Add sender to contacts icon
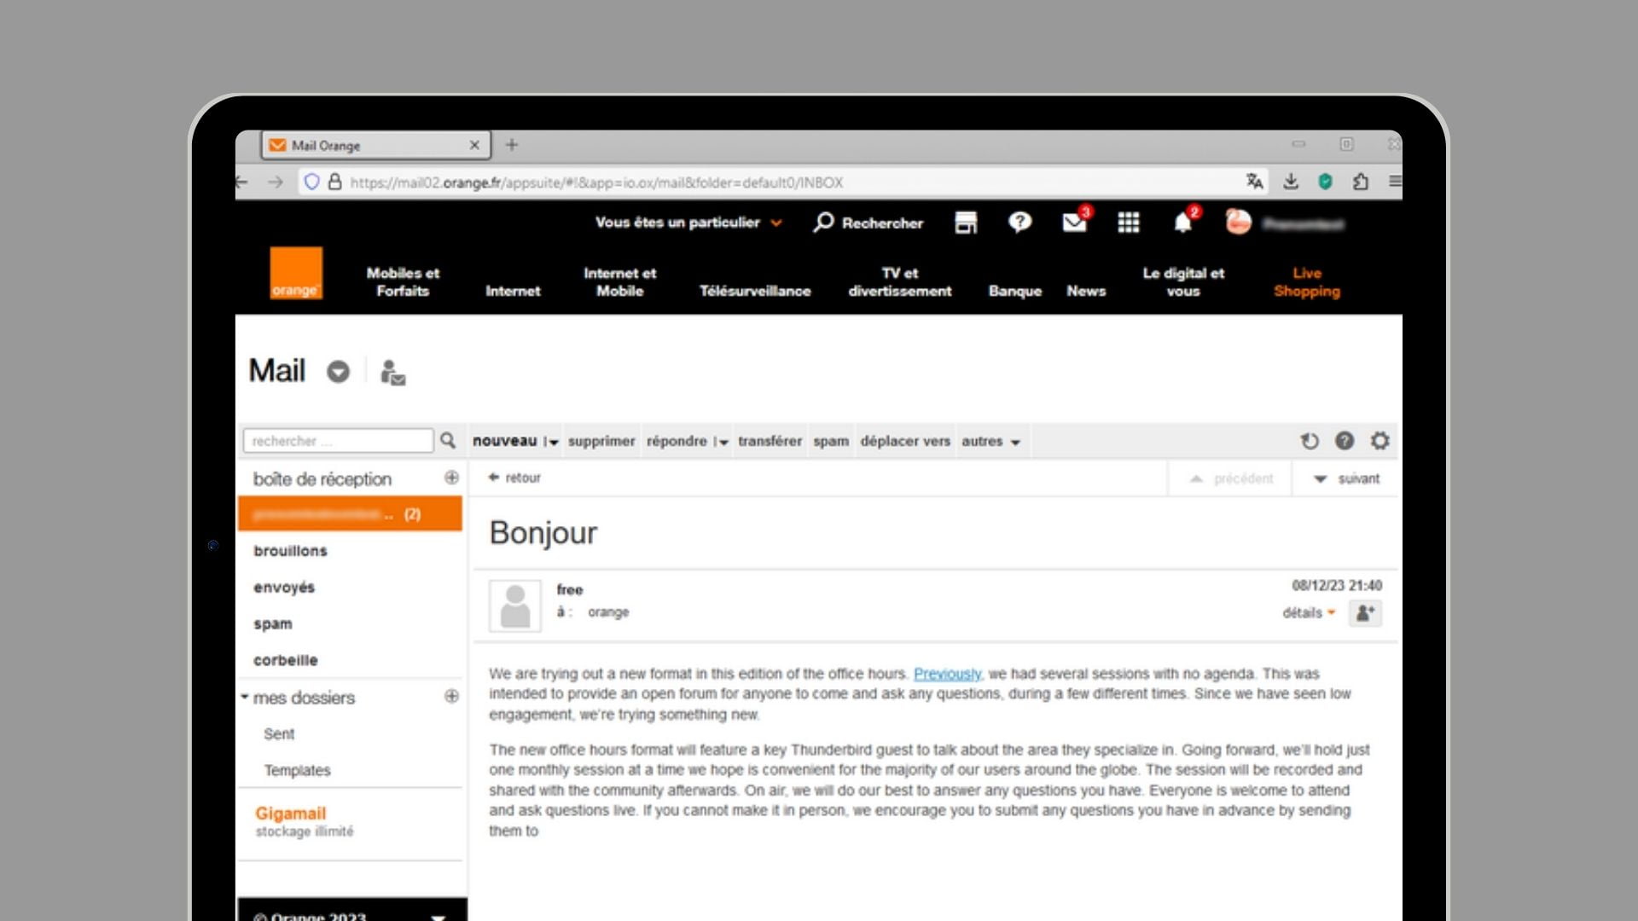Image resolution: width=1638 pixels, height=921 pixels. [x=1365, y=612]
